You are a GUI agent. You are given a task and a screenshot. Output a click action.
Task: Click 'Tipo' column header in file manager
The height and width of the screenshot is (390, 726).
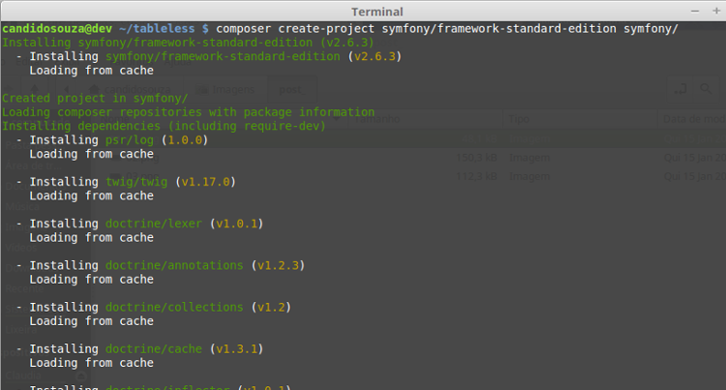pyautogui.click(x=519, y=119)
